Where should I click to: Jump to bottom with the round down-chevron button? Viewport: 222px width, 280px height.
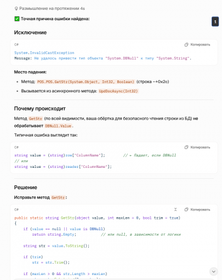click(x=213, y=272)
